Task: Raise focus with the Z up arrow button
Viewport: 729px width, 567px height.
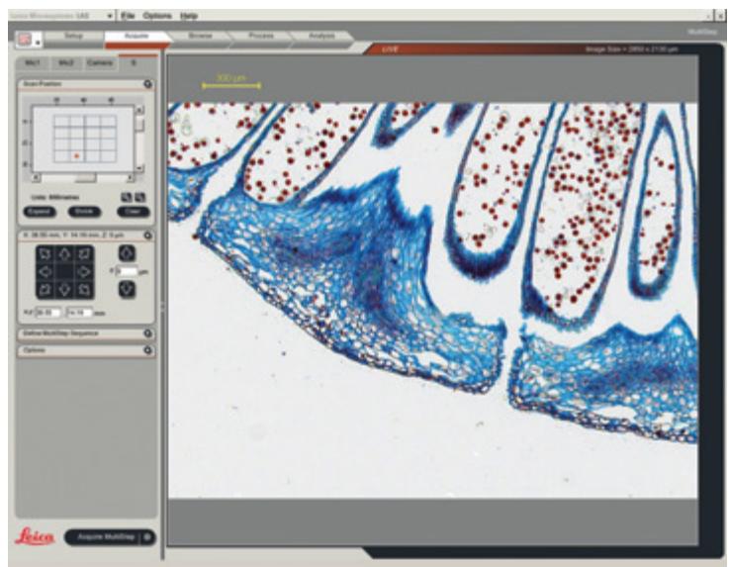Action: 127,253
